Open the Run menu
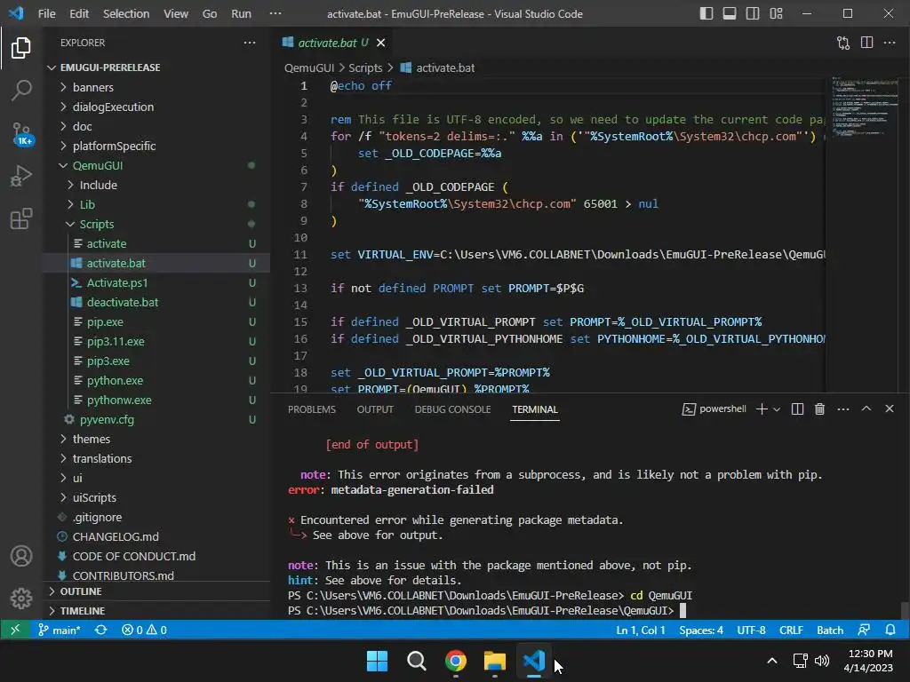 [241, 13]
